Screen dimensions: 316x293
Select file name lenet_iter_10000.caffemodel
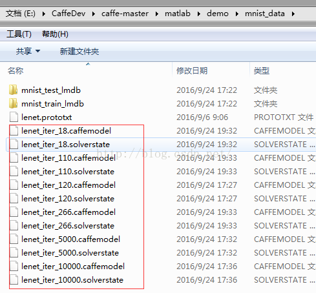(73, 267)
